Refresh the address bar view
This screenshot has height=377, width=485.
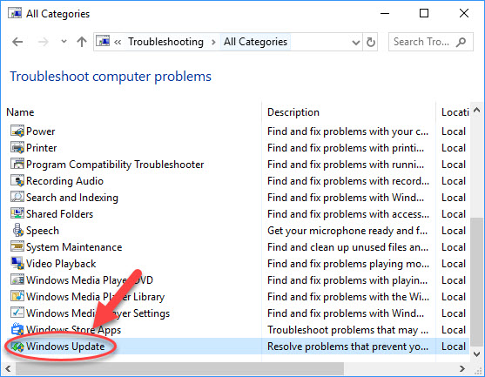point(371,42)
